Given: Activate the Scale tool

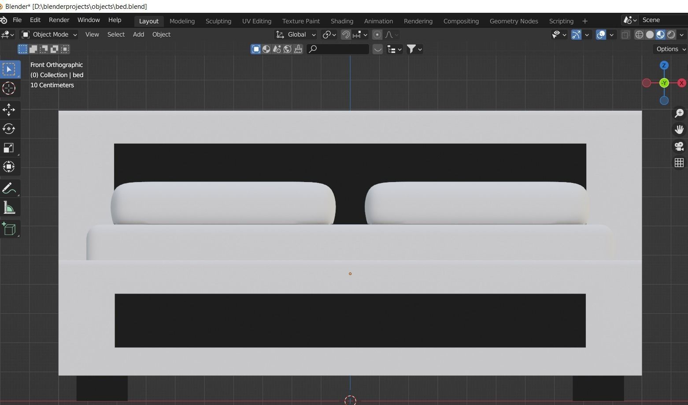Looking at the screenshot, I should pyautogui.click(x=9, y=148).
